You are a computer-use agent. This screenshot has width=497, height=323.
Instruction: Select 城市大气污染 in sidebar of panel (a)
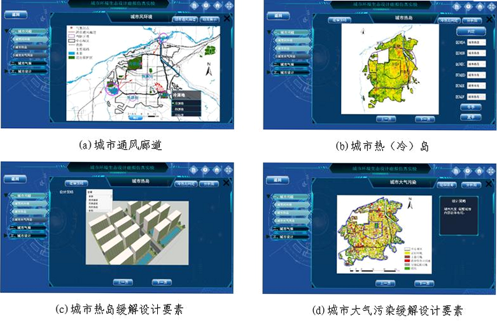click(x=31, y=55)
